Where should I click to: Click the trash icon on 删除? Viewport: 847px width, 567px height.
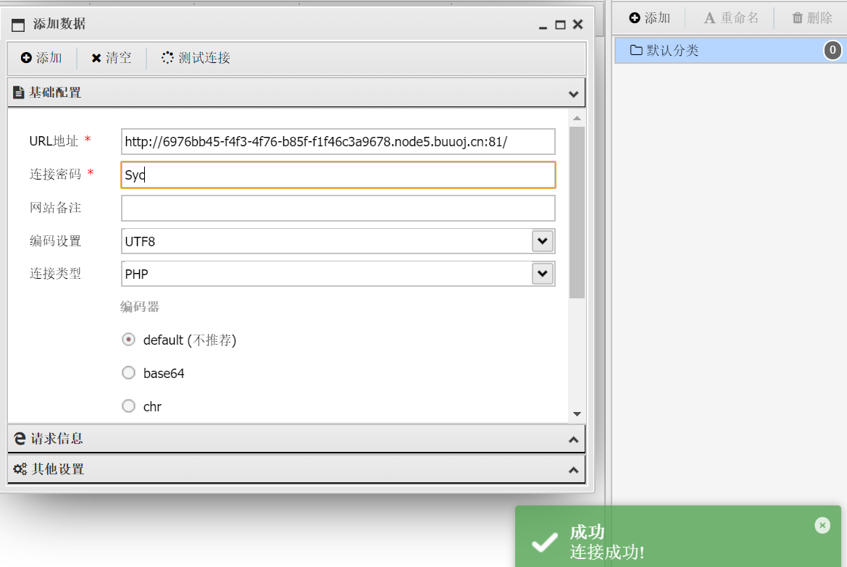coord(797,18)
